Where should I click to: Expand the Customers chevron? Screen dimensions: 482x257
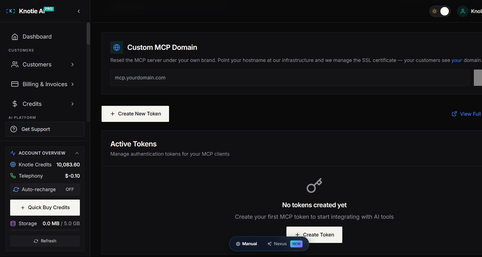click(73, 64)
